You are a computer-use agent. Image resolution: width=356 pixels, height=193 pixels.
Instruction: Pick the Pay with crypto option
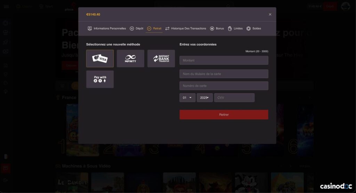(x=100, y=79)
